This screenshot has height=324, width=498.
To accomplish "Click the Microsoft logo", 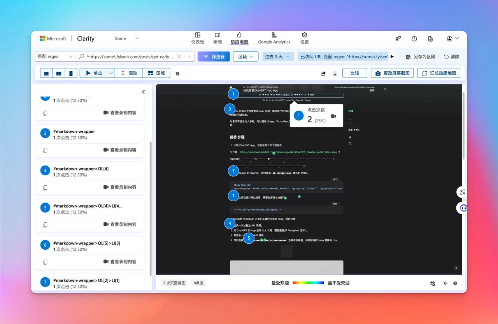I will (53, 39).
